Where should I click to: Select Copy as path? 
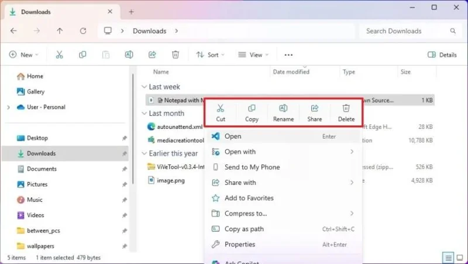(283, 229)
